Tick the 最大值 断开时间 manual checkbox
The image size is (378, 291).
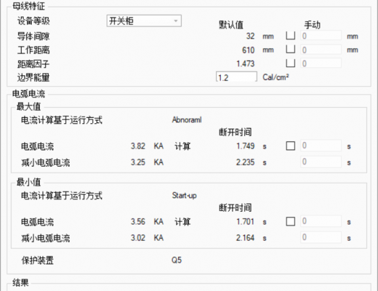[x=291, y=145]
